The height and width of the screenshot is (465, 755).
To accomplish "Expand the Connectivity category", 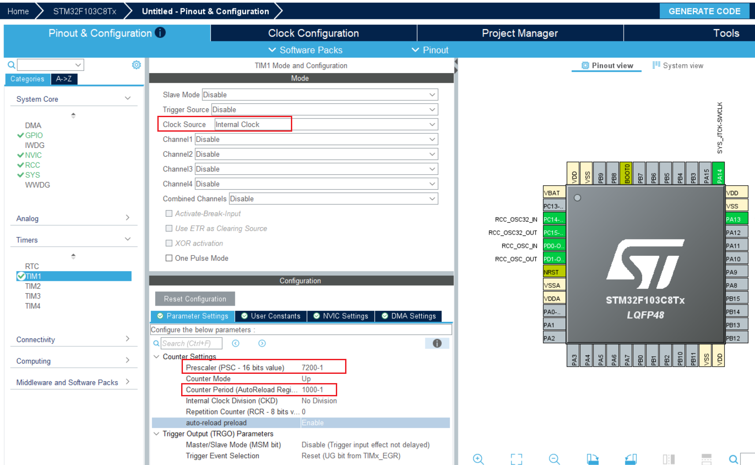I will click(74, 340).
